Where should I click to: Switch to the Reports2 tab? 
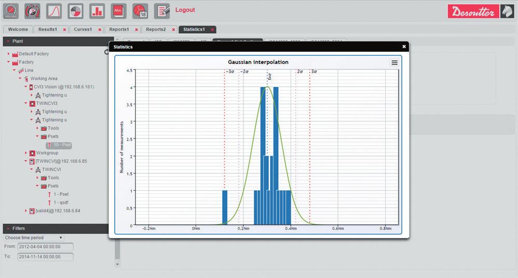tap(156, 30)
